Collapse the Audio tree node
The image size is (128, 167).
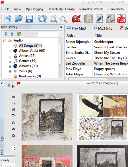pyautogui.click(x=5, y=41)
